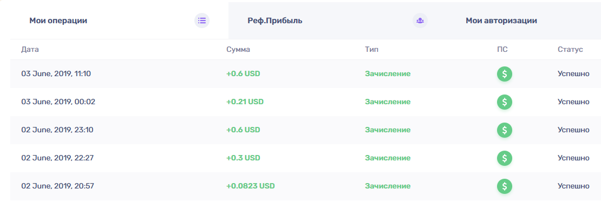Screen dimensions: 601x209
Task: Click the list icon beside Мои операции
Action: (x=202, y=21)
